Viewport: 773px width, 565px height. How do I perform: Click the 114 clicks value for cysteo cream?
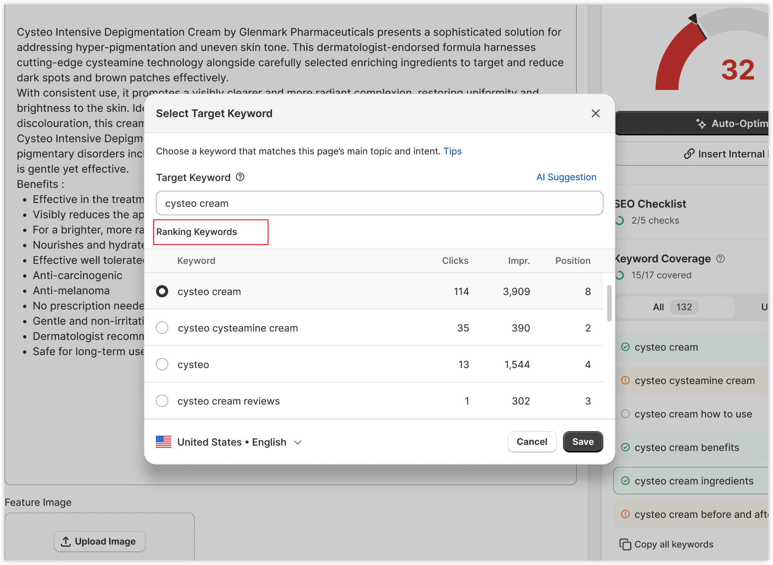pyautogui.click(x=461, y=292)
